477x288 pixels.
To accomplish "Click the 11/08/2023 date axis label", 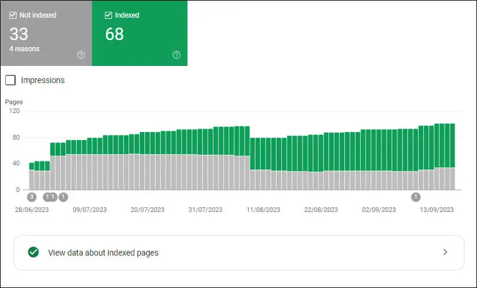I will (x=264, y=210).
